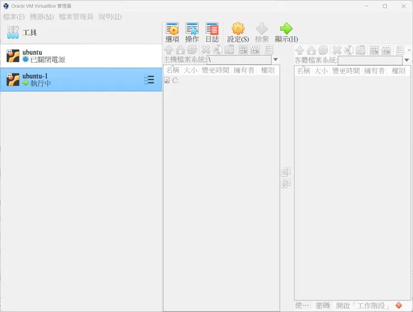
Task: Refresh the guest file list
Action: (323, 50)
